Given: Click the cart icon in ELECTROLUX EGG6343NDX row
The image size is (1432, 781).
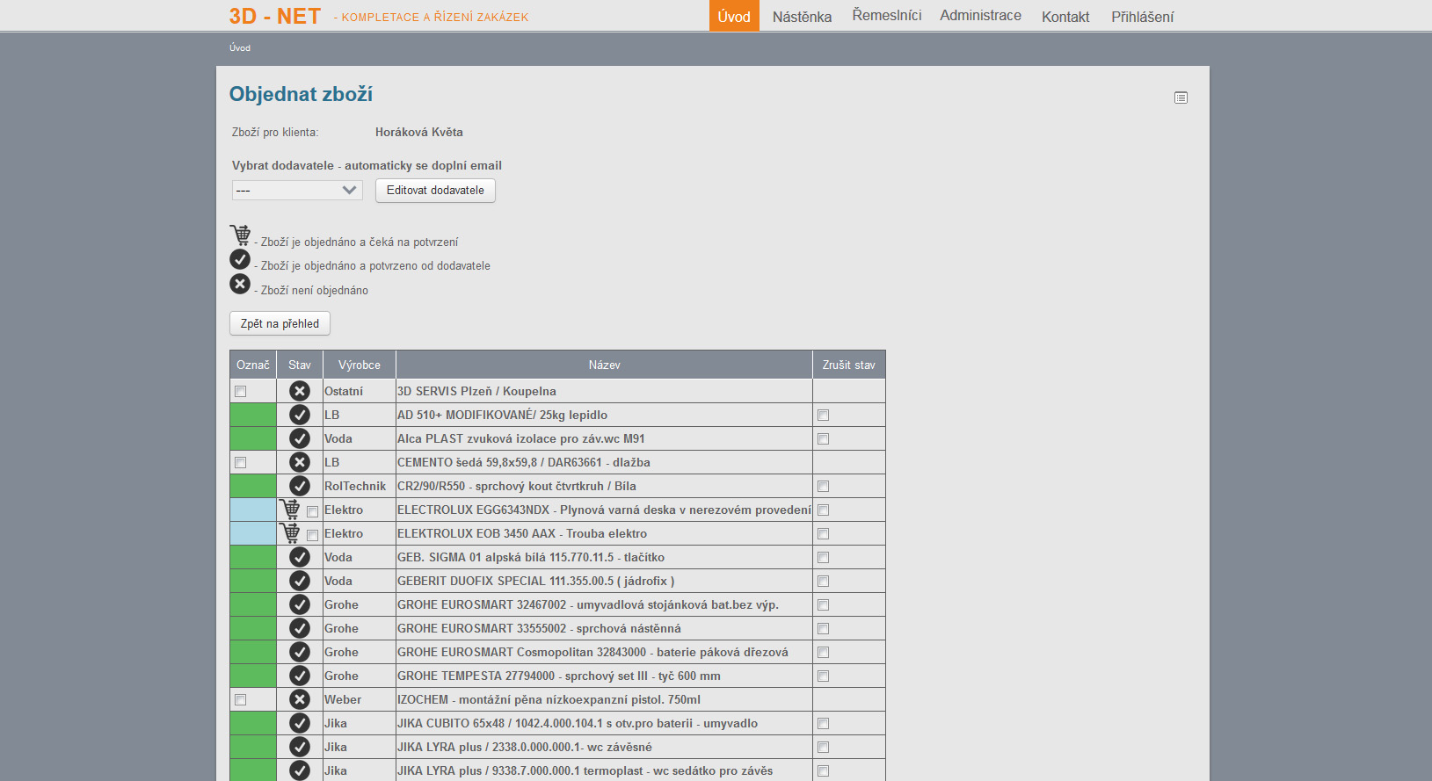Looking at the screenshot, I should click(x=290, y=509).
